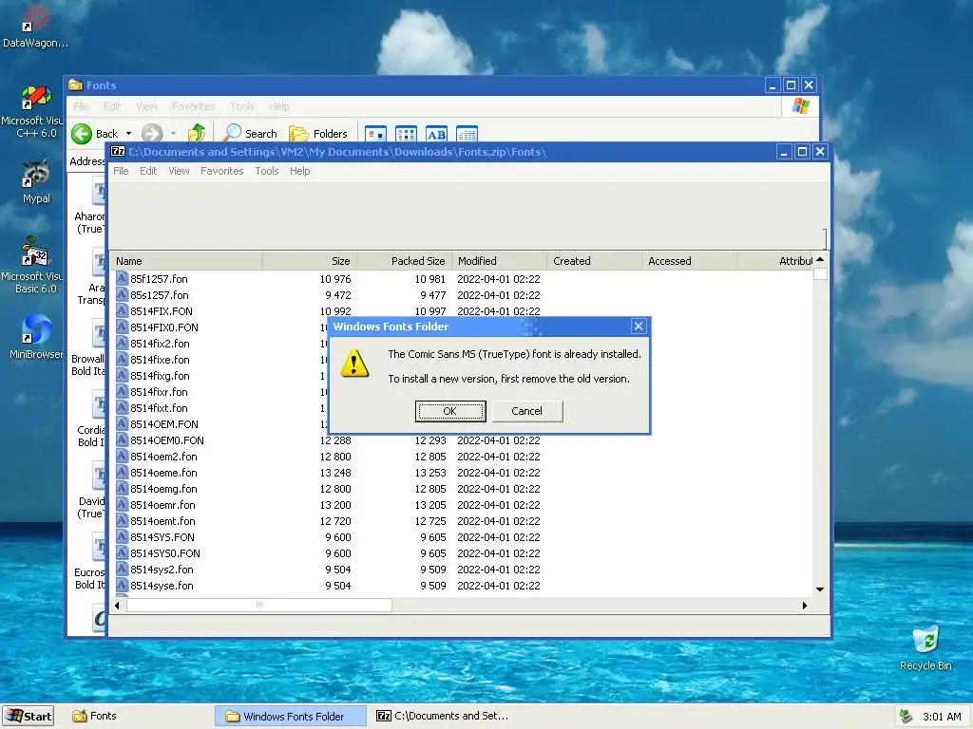
Task: Select 8514fix2.fon file icon
Action: coord(122,344)
